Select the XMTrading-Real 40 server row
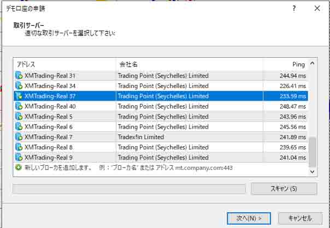The image size is (330, 228). [x=161, y=106]
